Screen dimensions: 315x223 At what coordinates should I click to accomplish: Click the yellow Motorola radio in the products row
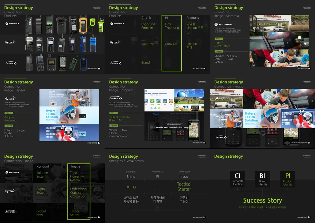(x=83, y=25)
